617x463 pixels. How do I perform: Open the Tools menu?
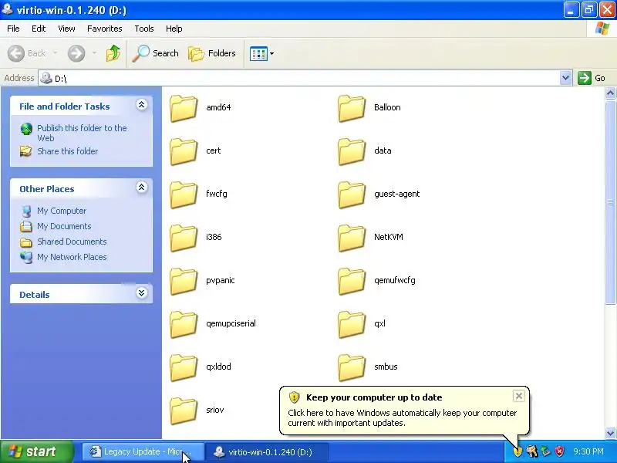coord(144,29)
